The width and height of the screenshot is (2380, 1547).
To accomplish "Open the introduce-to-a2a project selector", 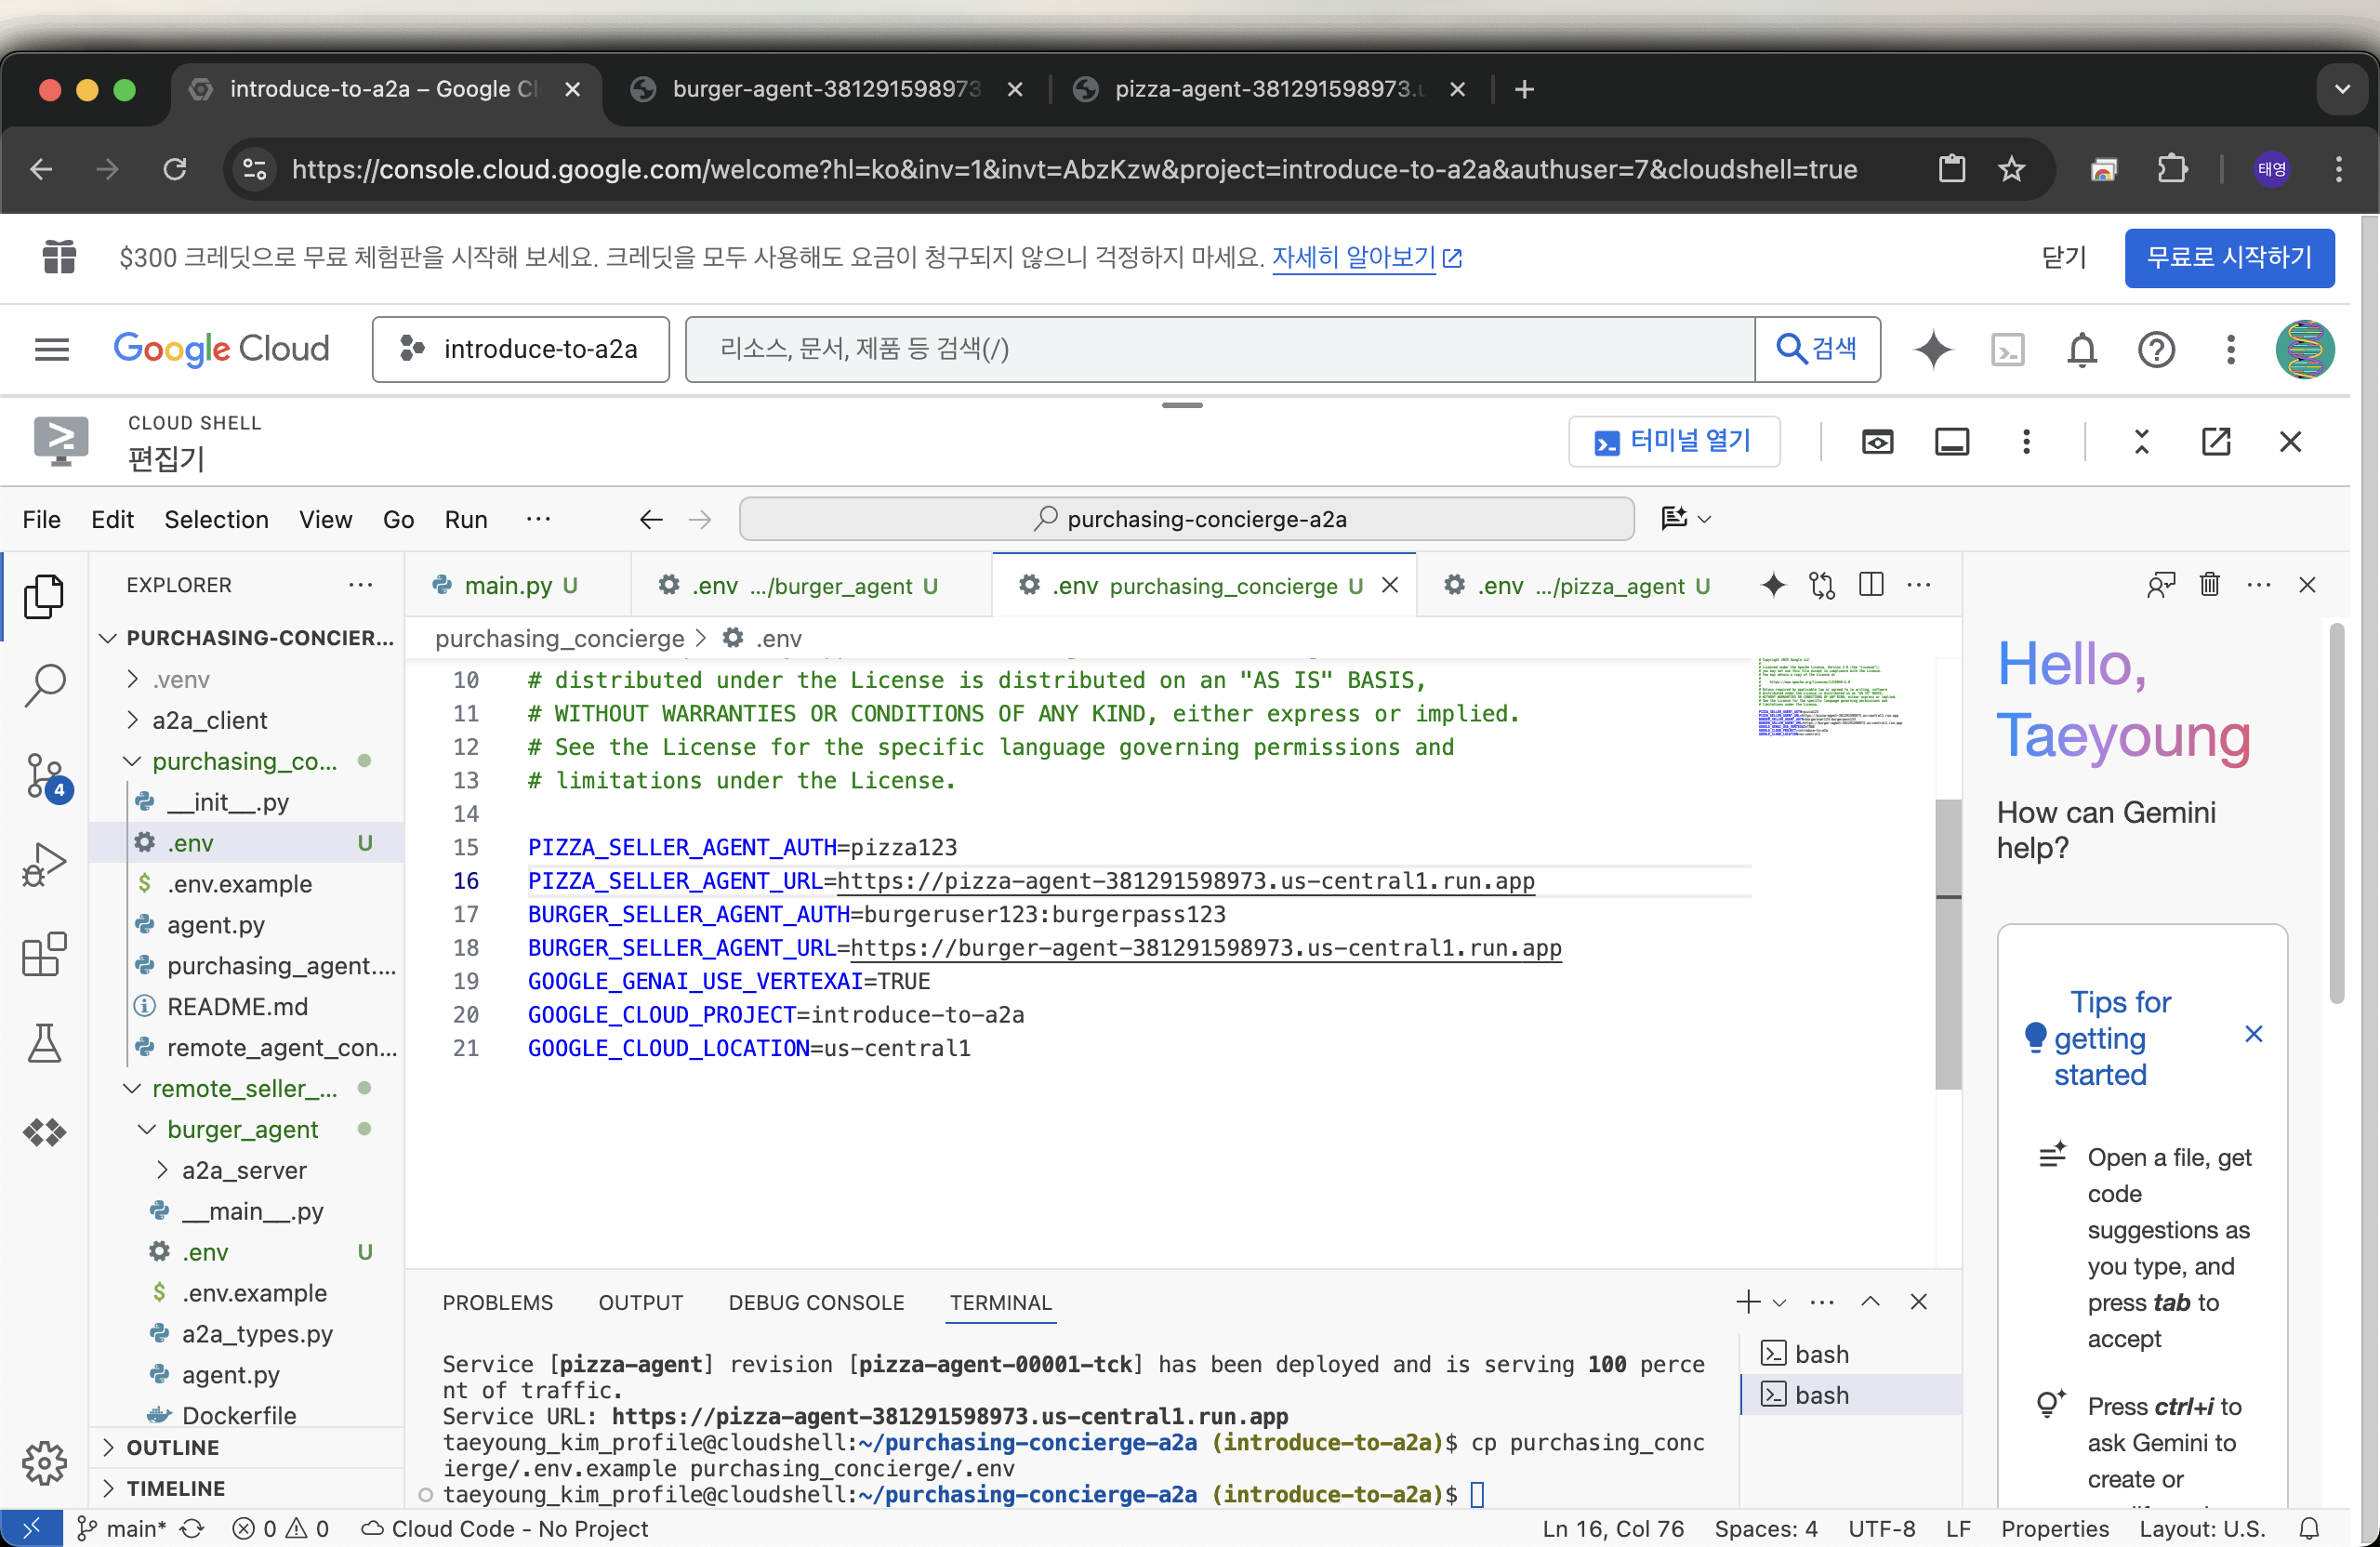I will tap(520, 349).
